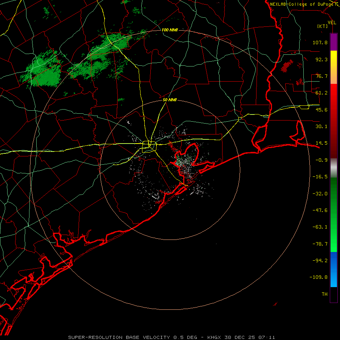Select the -0.9 velocity scale value

pos(321,160)
